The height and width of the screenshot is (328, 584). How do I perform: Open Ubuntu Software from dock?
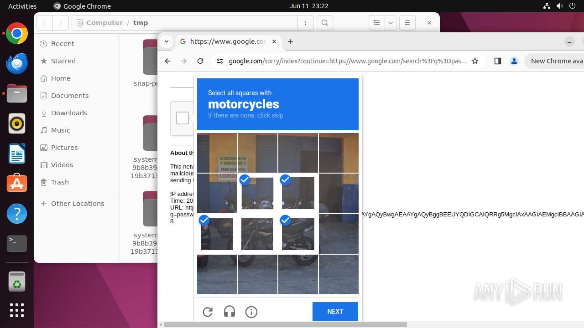point(17,184)
